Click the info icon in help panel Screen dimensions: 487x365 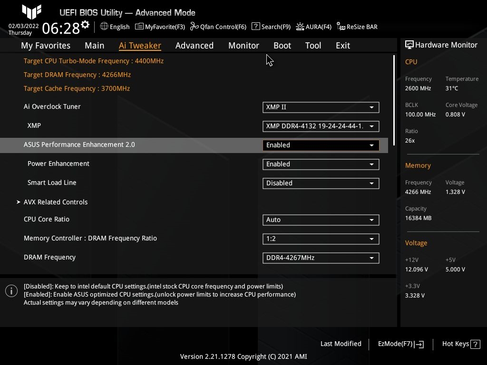(x=11, y=291)
